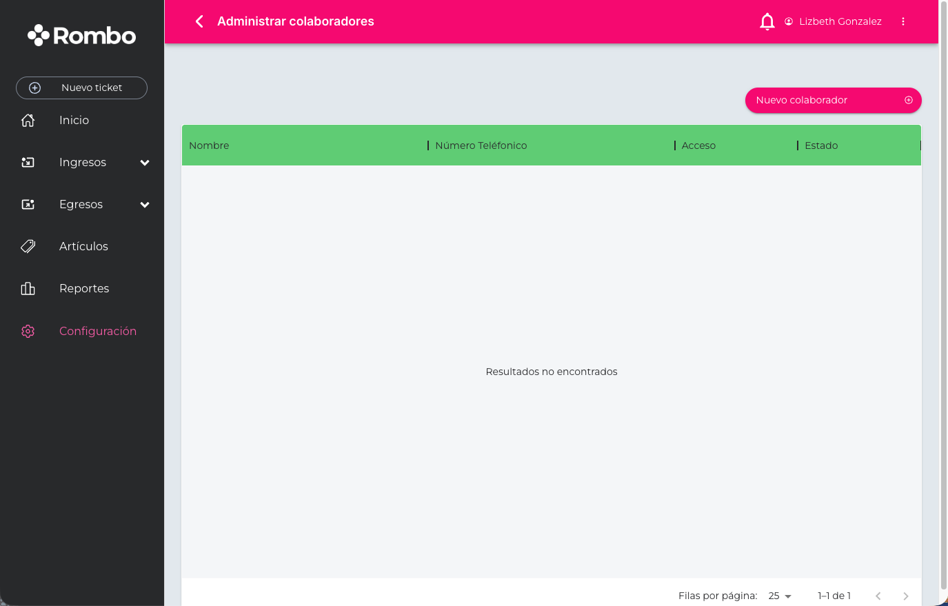The width and height of the screenshot is (948, 606).
Task: Select the Estado column header
Action: [x=821, y=145]
